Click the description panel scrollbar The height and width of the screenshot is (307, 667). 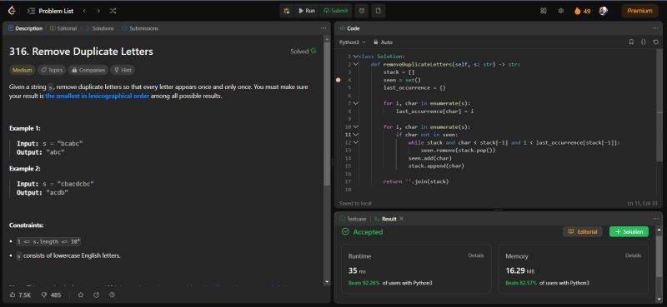[x=327, y=114]
